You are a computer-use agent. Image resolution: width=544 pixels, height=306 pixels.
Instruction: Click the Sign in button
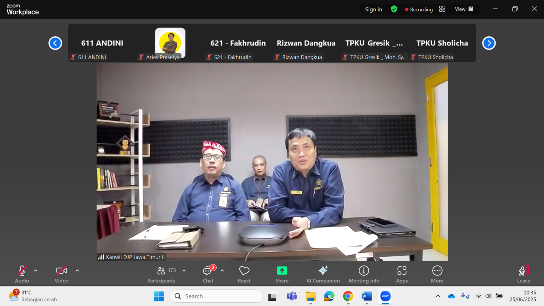(373, 9)
